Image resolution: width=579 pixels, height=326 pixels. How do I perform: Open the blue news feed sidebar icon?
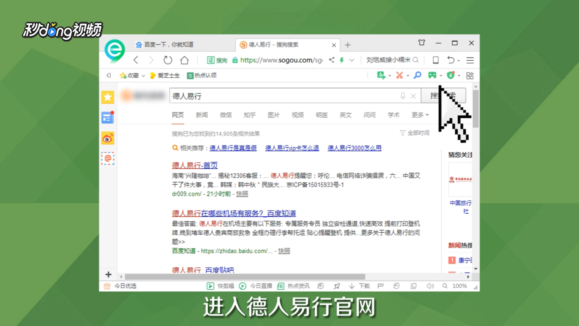pyautogui.click(x=108, y=118)
